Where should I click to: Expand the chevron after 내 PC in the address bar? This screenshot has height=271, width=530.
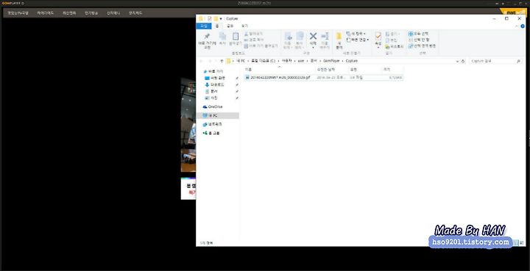coord(248,61)
